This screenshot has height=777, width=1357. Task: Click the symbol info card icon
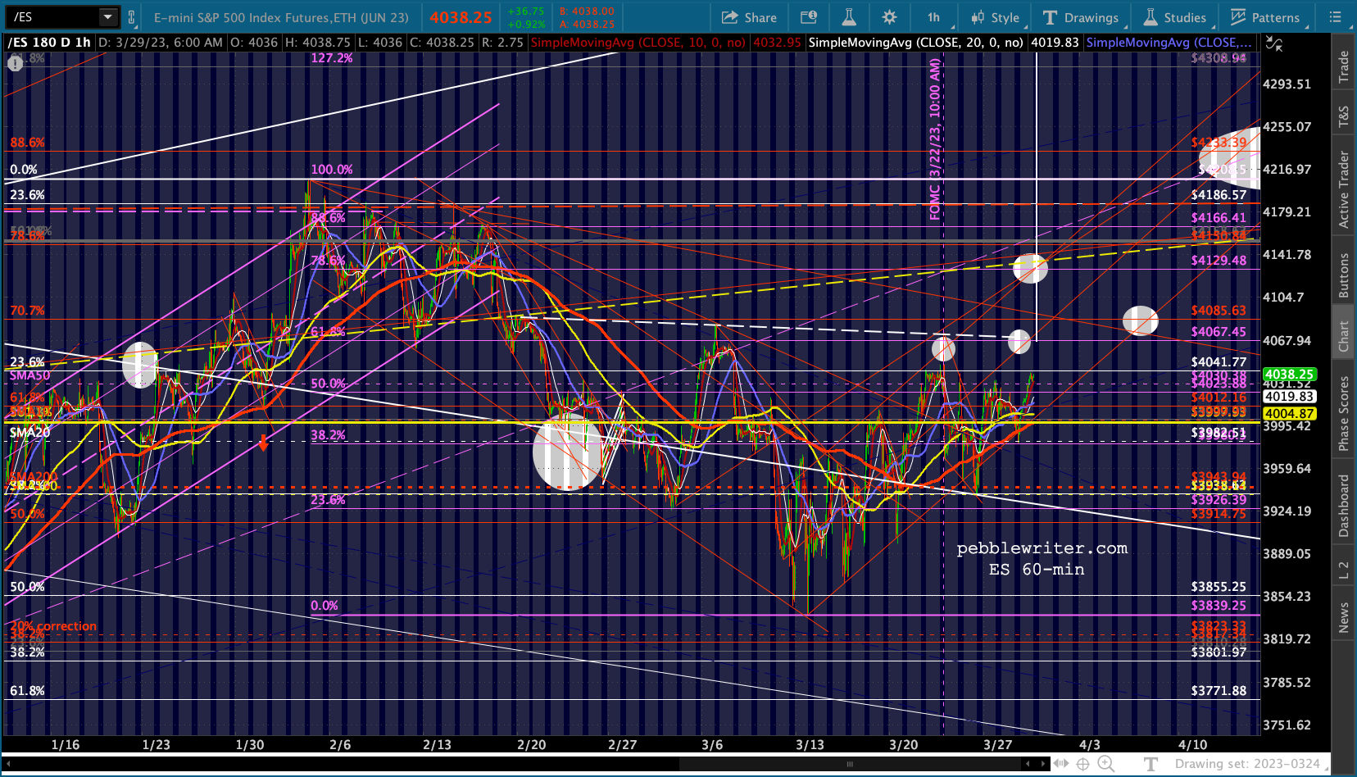[x=808, y=17]
